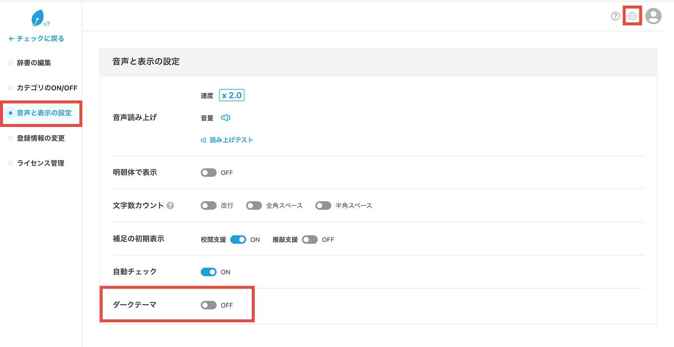Click the settings gear icon
Screen dimensions: 674x347
coord(632,16)
